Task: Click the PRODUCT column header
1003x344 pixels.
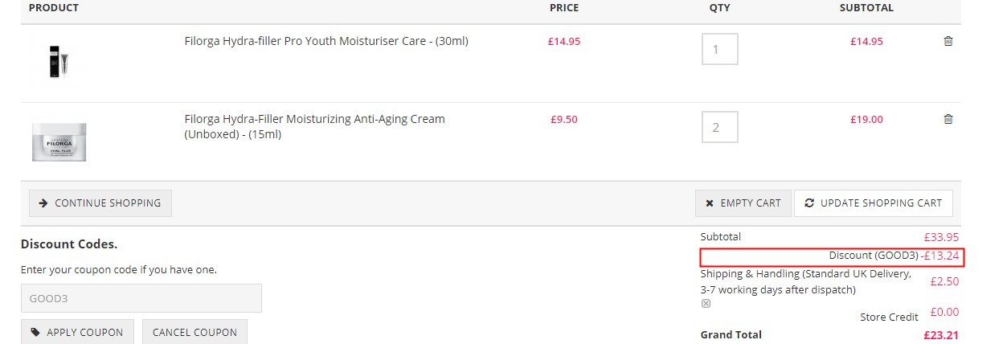Action: (54, 8)
